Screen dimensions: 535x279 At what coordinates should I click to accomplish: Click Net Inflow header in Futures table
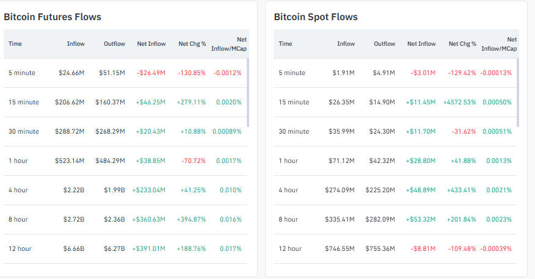point(151,44)
